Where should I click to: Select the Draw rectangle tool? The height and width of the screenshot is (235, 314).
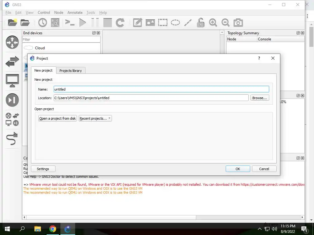point(163,22)
